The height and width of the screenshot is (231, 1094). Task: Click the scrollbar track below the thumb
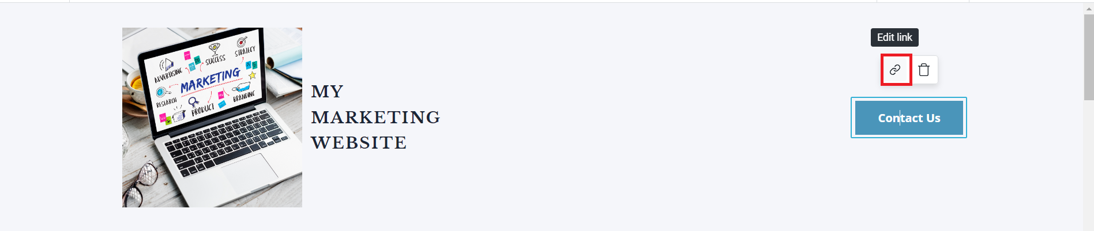pos(1089,167)
